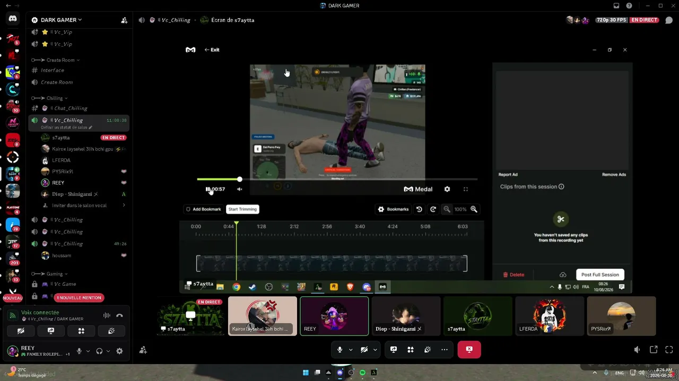This screenshot has height=381, width=679.
Task: Collapse the Create Room category
Action: tap(55, 60)
